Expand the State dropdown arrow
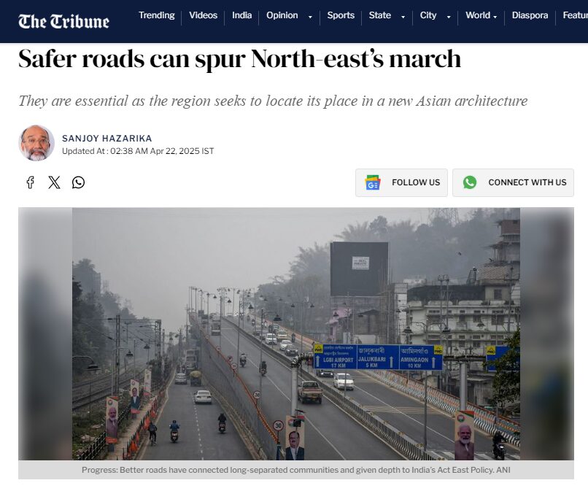This screenshot has width=588, height=491. 403,17
